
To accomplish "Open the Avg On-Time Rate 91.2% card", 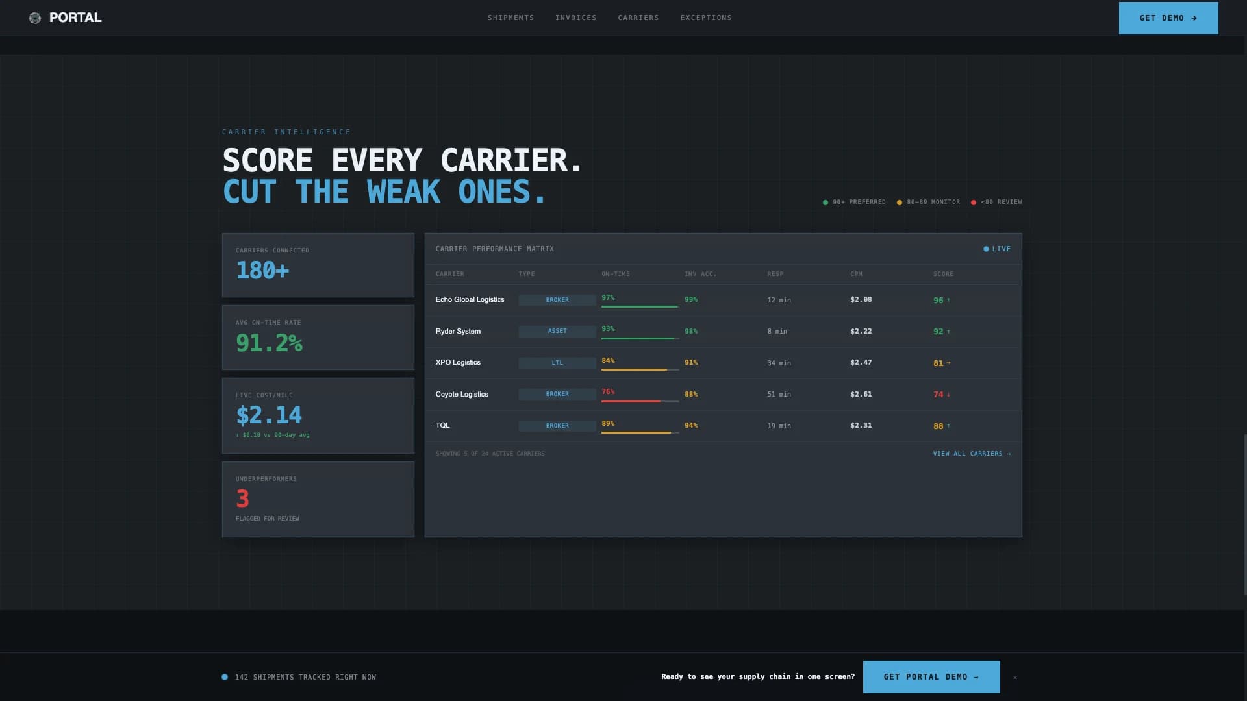I will click(x=318, y=338).
